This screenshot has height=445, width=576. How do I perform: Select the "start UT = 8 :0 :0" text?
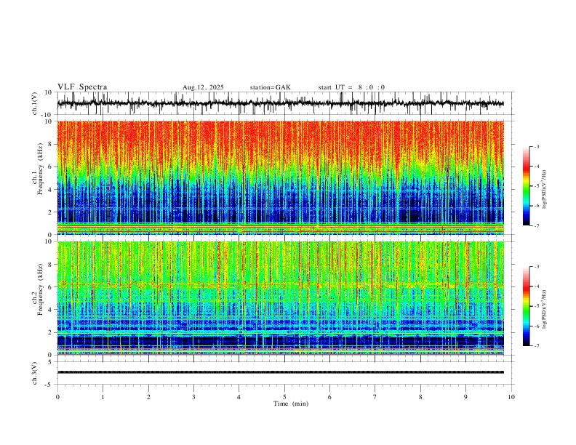click(x=351, y=87)
